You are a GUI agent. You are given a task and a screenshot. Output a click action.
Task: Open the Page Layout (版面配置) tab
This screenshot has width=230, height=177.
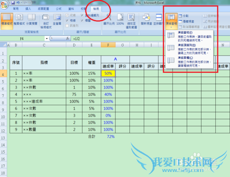pos(43,9)
